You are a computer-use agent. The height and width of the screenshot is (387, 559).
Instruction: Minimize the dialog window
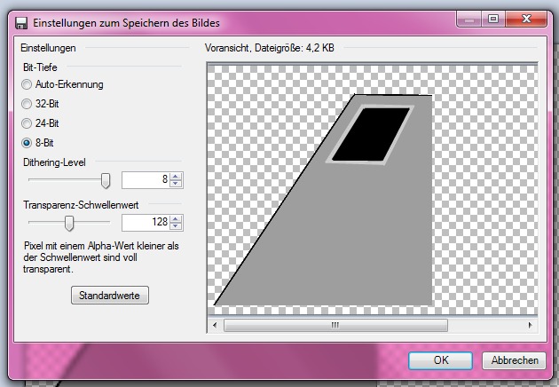point(469,19)
